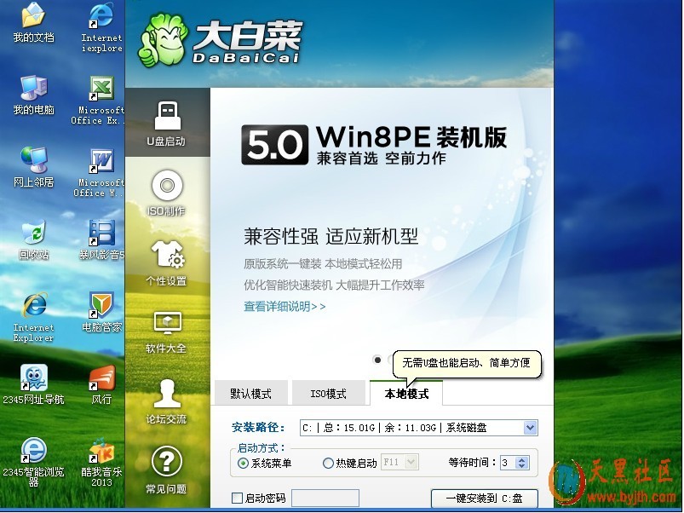Open the F11 hotkey dropdown
The image size is (684, 513).
tap(411, 463)
